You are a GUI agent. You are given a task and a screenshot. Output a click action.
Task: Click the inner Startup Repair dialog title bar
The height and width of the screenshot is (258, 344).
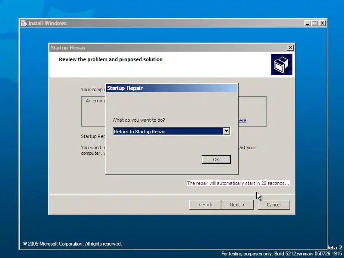(172, 88)
